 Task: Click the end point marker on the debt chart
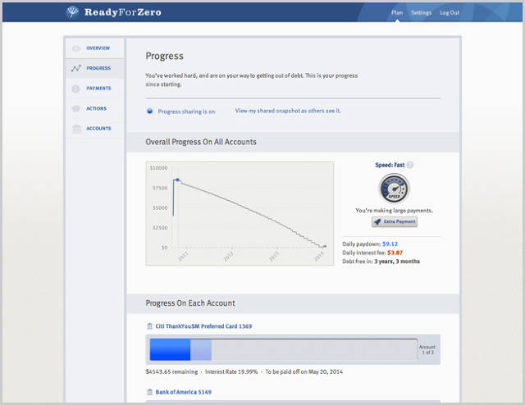pyautogui.click(x=325, y=246)
